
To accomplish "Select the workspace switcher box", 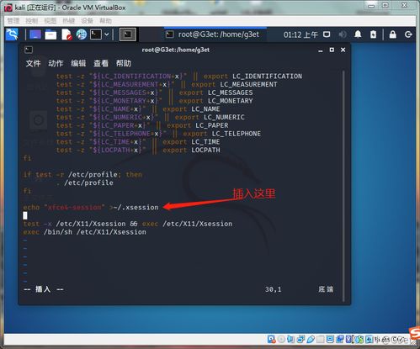I will (x=128, y=34).
